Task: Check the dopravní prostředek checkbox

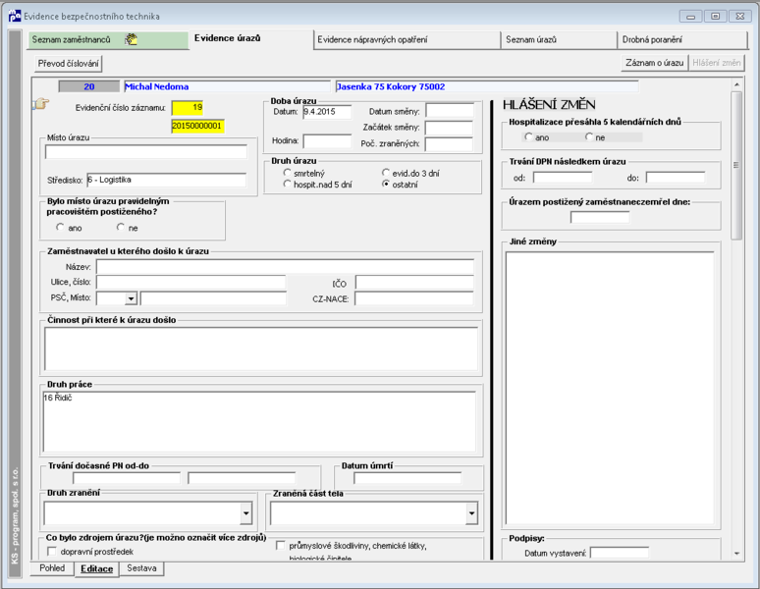Action: pyautogui.click(x=52, y=552)
